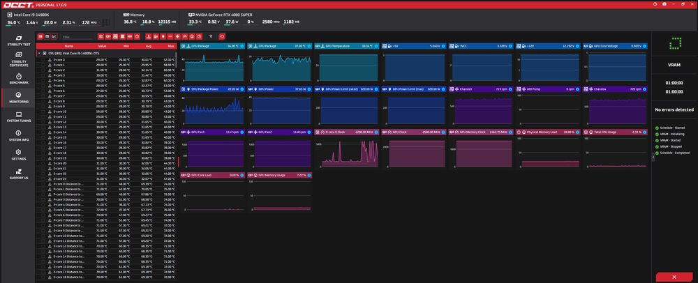Click the 'No errors detected' status text
Image resolution: width=698 pixels, height=283 pixels.
pos(674,109)
